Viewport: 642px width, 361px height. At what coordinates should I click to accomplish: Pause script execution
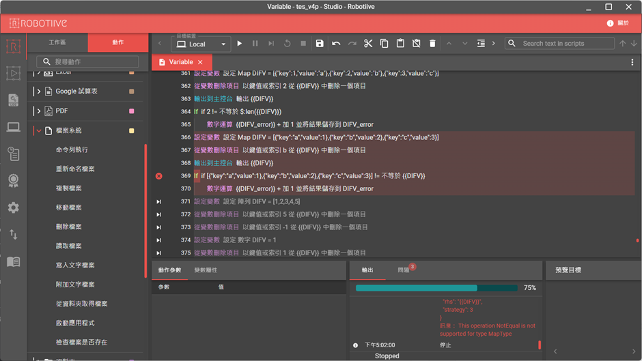click(255, 44)
